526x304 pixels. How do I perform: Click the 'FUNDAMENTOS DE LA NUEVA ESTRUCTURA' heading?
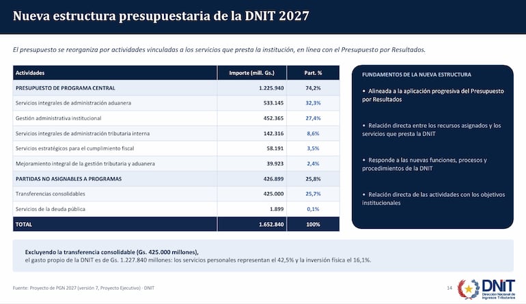pyautogui.click(x=416, y=74)
